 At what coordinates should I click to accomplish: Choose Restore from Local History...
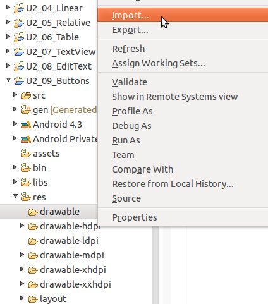click(x=183, y=184)
